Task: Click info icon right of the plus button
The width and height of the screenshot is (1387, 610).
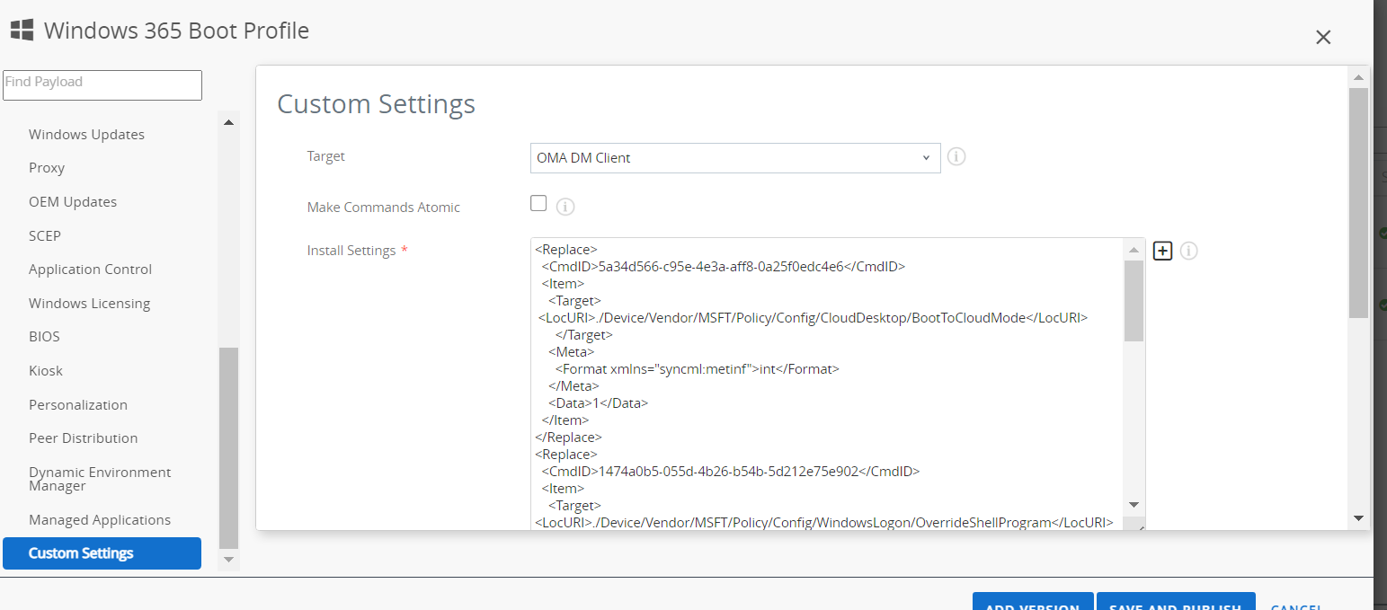Action: click(1188, 252)
